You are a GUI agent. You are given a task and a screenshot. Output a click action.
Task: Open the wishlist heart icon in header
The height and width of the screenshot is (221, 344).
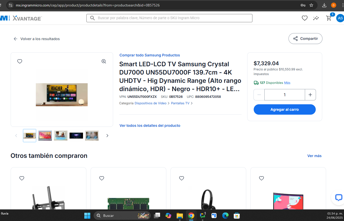[x=305, y=18]
